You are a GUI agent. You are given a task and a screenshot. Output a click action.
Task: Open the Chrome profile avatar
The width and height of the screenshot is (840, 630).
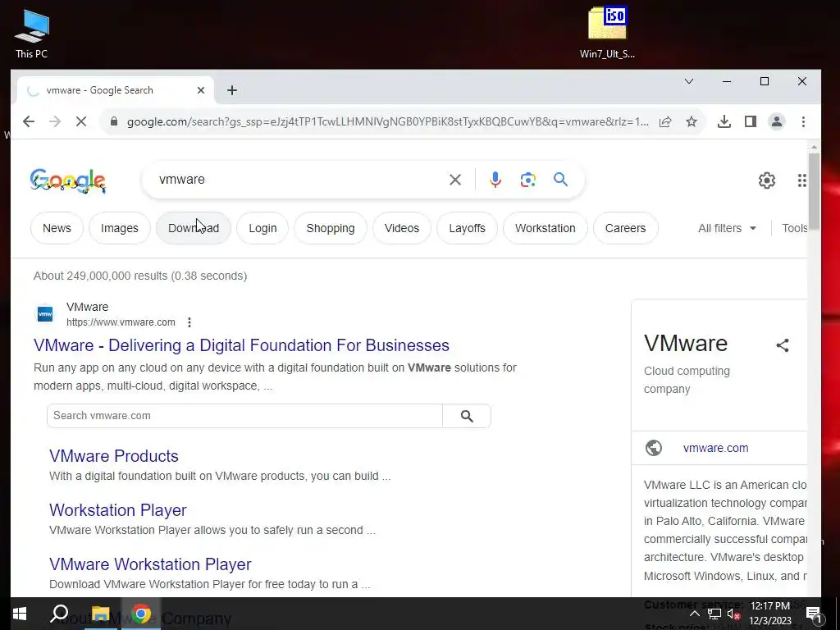point(777,121)
